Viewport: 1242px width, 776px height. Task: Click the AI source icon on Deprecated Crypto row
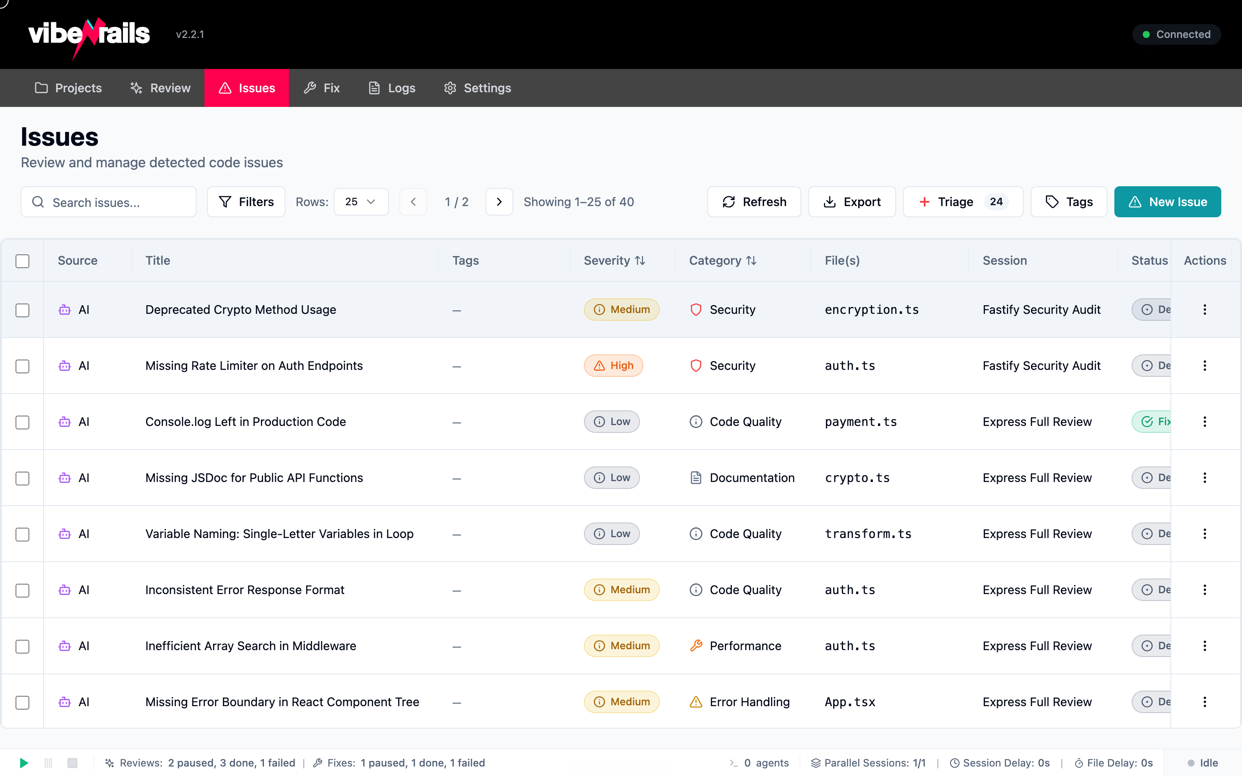click(x=65, y=310)
